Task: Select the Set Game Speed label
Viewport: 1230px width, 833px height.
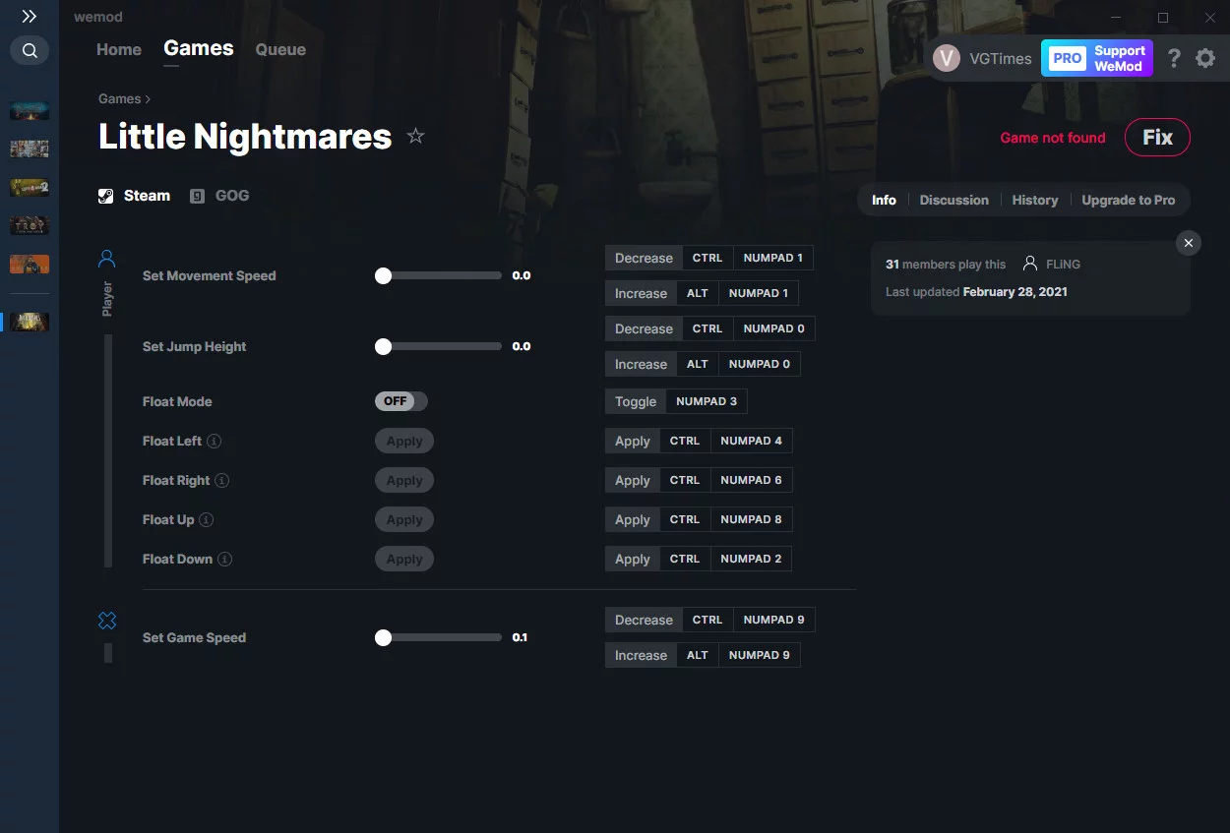Action: 195,638
